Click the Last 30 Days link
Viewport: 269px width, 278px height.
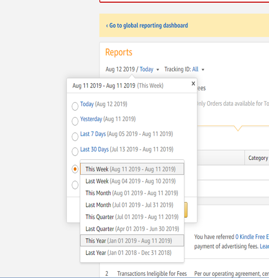pyautogui.click(x=94, y=149)
